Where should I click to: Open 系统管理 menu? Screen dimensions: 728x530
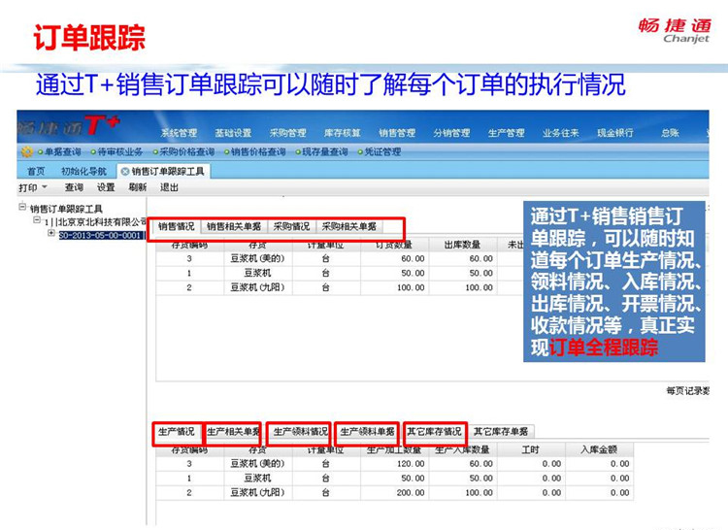click(x=179, y=133)
